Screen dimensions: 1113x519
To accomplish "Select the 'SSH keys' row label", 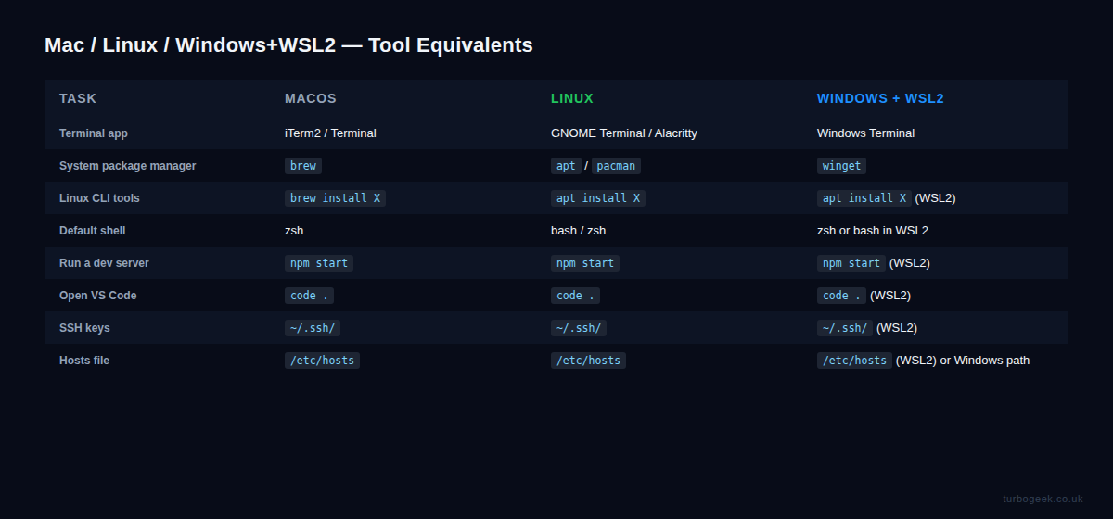I will tap(84, 328).
